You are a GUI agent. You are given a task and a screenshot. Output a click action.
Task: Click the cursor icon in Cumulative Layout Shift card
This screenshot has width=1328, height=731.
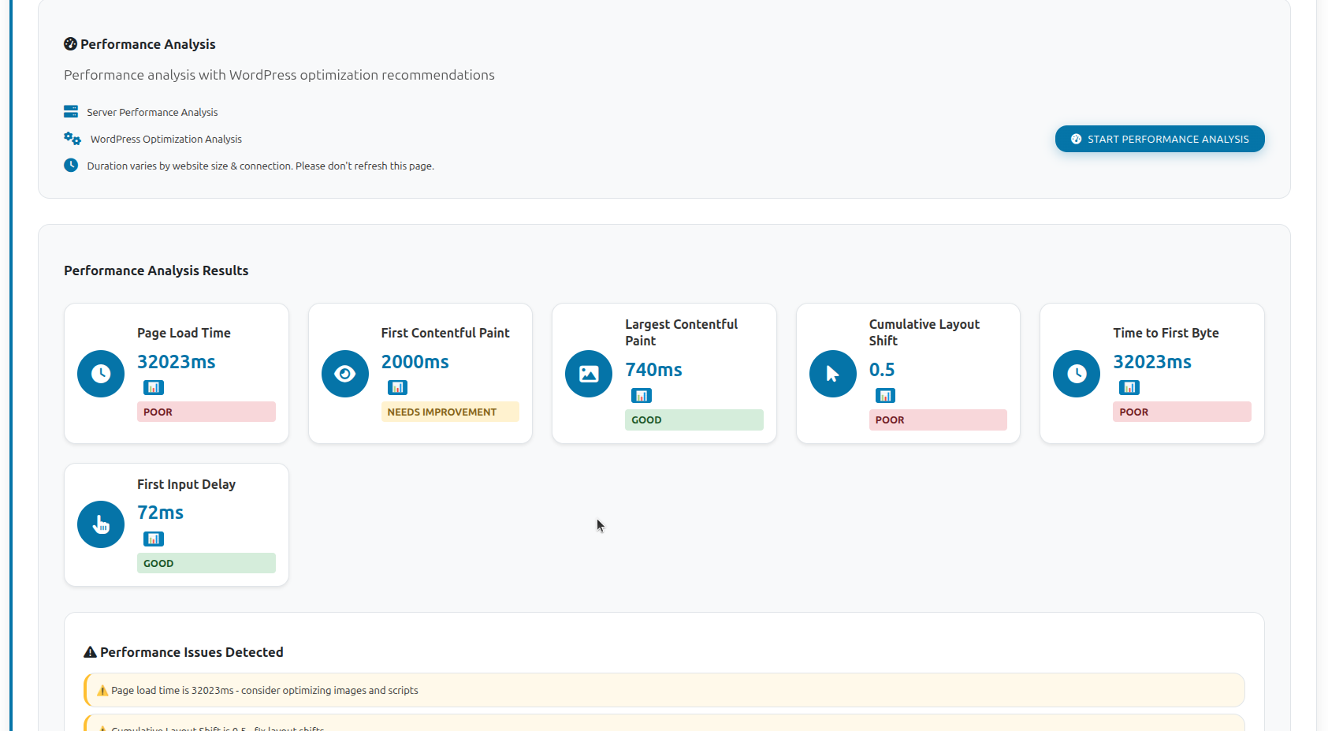833,374
